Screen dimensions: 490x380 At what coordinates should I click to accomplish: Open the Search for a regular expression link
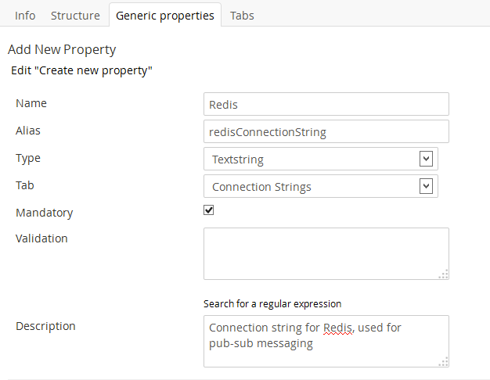[x=272, y=303]
